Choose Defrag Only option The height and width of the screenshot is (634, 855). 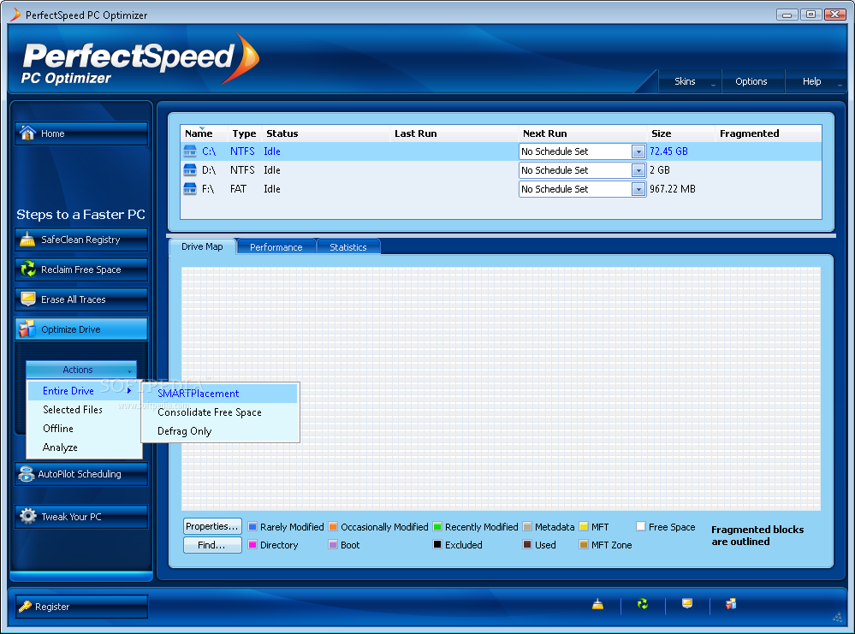tap(220, 431)
